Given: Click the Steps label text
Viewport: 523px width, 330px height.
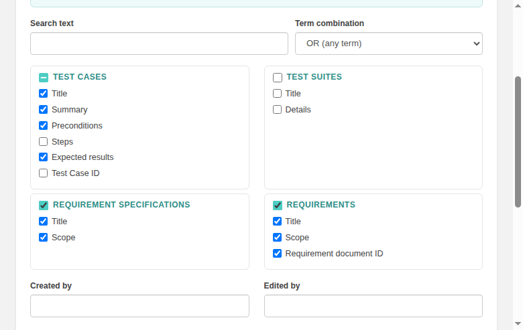Looking at the screenshot, I should coord(62,141).
